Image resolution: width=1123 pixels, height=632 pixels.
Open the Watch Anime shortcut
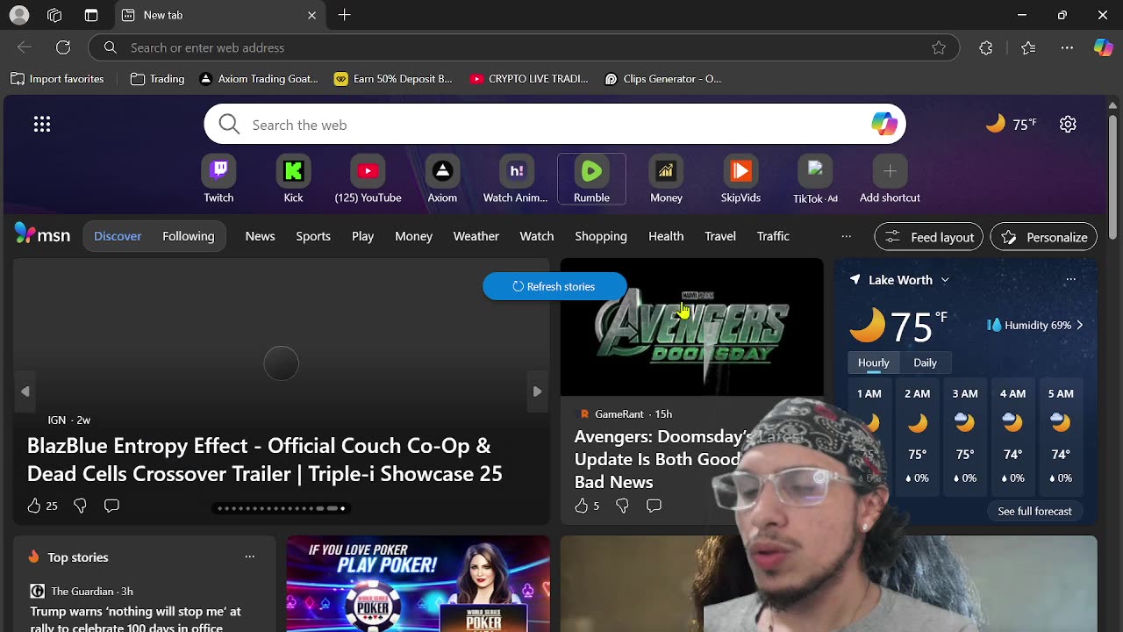(x=516, y=179)
